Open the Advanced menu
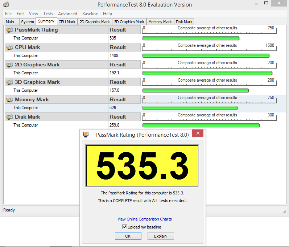 click(68, 14)
